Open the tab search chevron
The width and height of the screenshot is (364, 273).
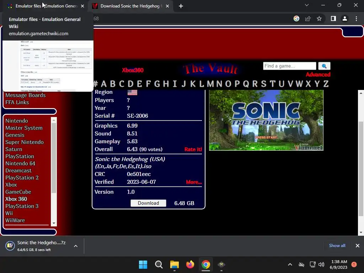[x=307, y=5]
